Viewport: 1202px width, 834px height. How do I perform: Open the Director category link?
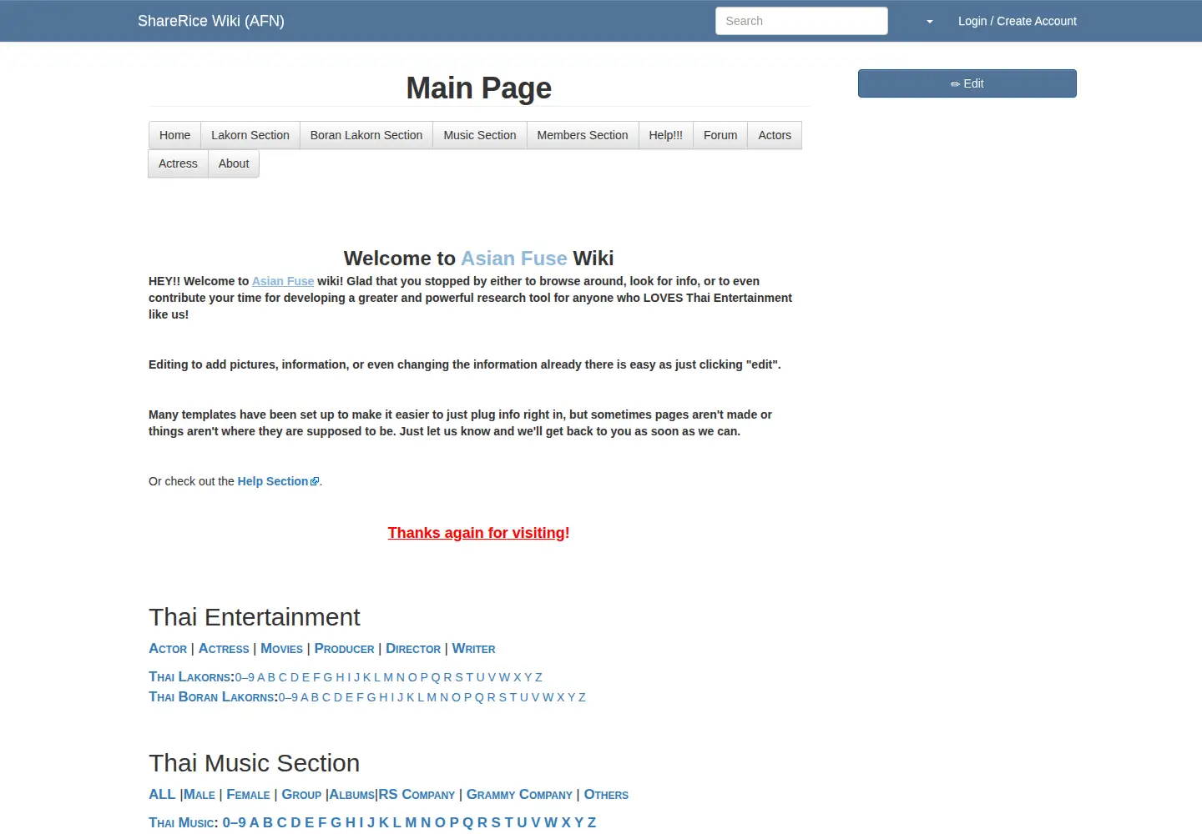point(413,649)
